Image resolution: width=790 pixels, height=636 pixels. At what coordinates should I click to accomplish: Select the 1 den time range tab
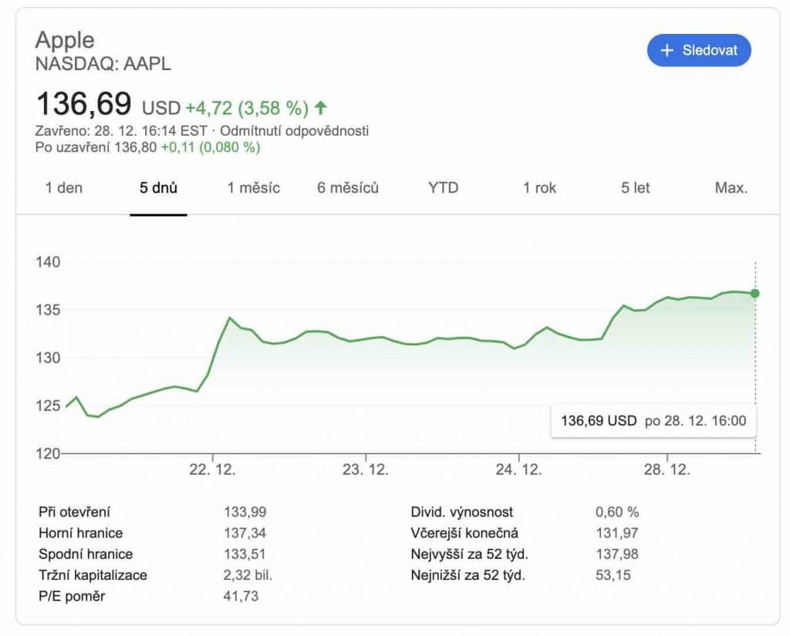coord(64,188)
